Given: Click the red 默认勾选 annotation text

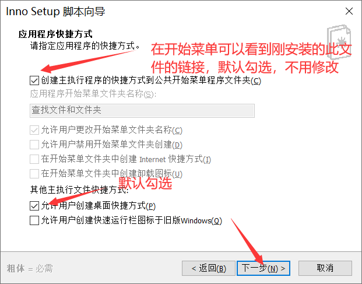Looking at the screenshot, I should pyautogui.click(x=145, y=183).
